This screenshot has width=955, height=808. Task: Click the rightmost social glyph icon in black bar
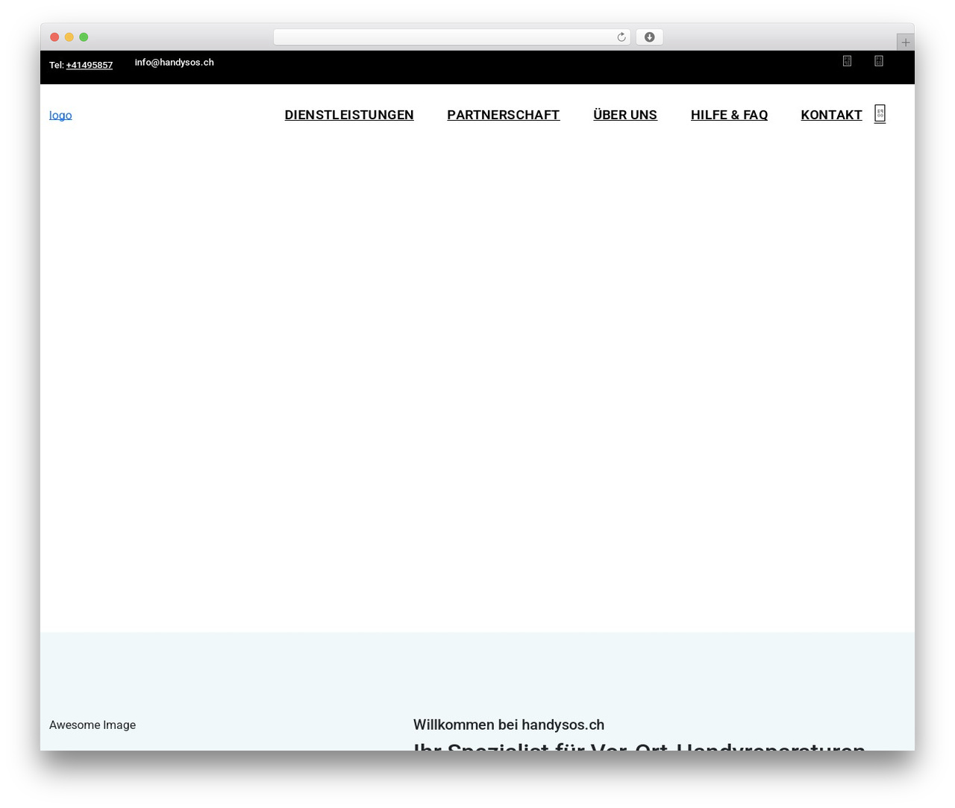[x=879, y=61]
